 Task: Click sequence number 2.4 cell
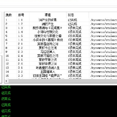click(x=20, y=56)
